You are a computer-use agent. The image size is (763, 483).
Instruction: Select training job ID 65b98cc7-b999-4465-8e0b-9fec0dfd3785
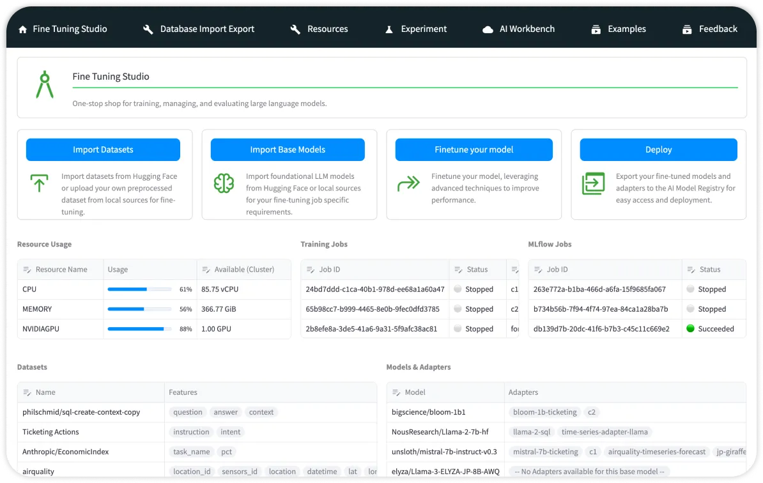click(x=373, y=309)
